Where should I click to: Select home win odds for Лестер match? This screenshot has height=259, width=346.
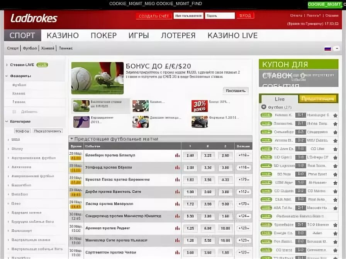coord(190,204)
